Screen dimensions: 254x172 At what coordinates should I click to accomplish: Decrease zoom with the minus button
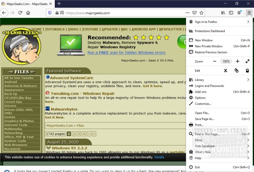[215, 61]
